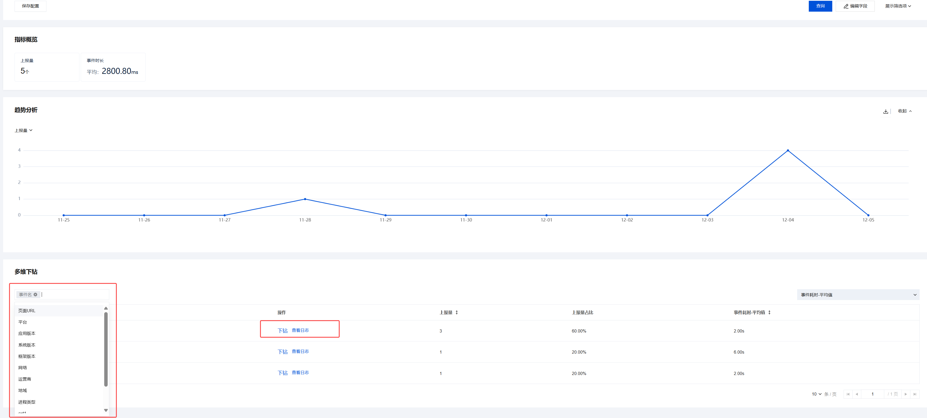This screenshot has height=418, width=927.
Task: Sort by 事件耗时-平均值 column sort icon
Action: (x=769, y=312)
